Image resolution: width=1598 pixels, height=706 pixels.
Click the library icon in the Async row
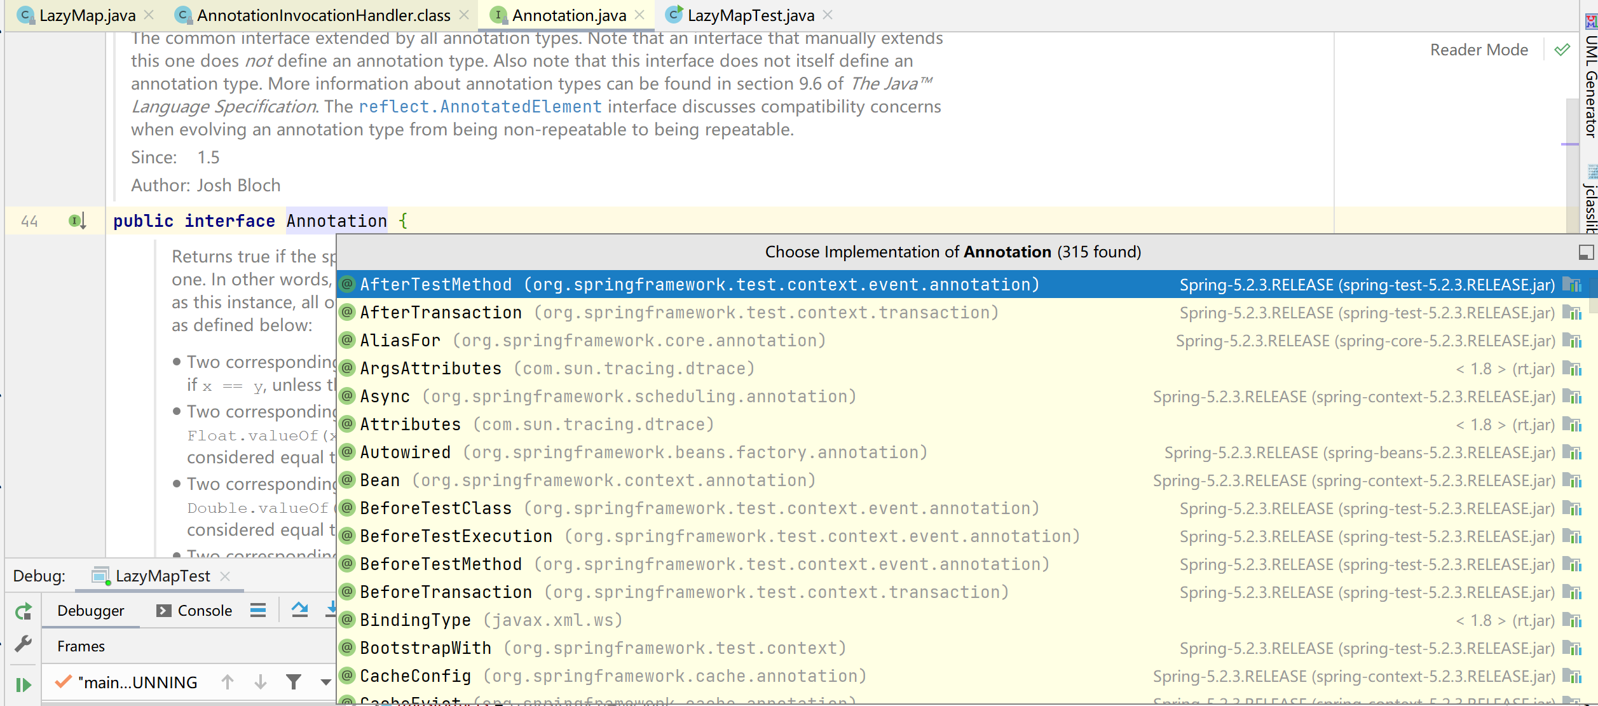tap(1572, 397)
